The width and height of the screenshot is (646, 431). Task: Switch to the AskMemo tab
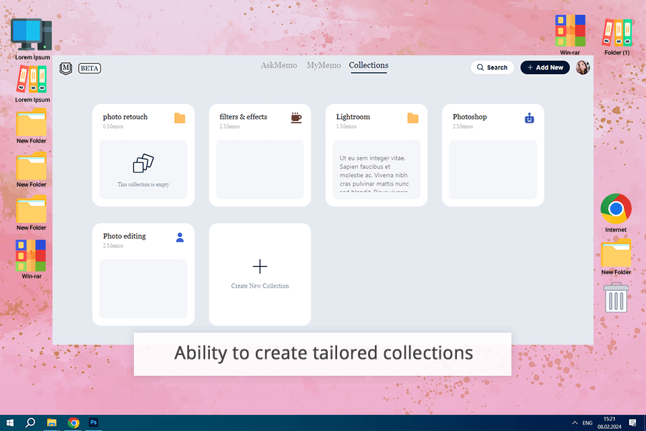pyautogui.click(x=279, y=65)
